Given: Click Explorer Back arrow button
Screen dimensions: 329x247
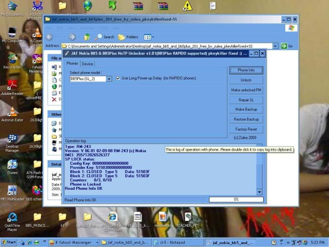Looking at the screenshot, I should click(x=49, y=37).
